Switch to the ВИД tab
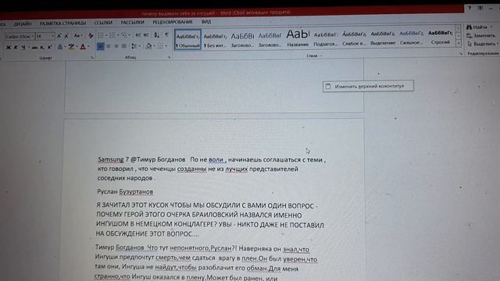Image resolution: width=500 pixels, height=281 pixels. point(206,22)
